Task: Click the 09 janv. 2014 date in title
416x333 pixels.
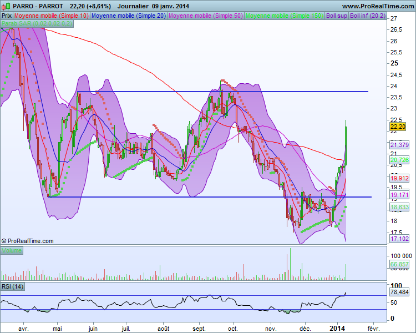Action: [x=171, y=6]
